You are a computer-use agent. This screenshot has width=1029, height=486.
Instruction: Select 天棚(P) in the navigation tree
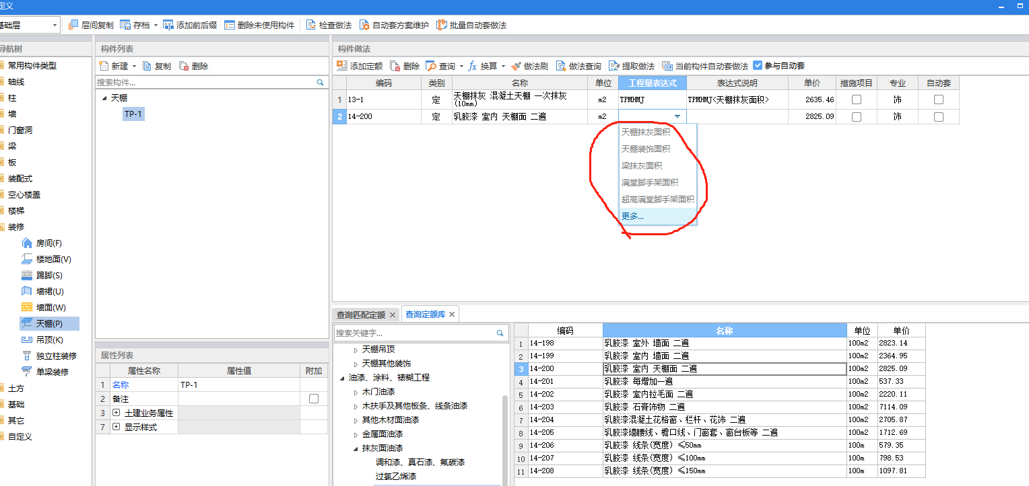[x=49, y=323]
